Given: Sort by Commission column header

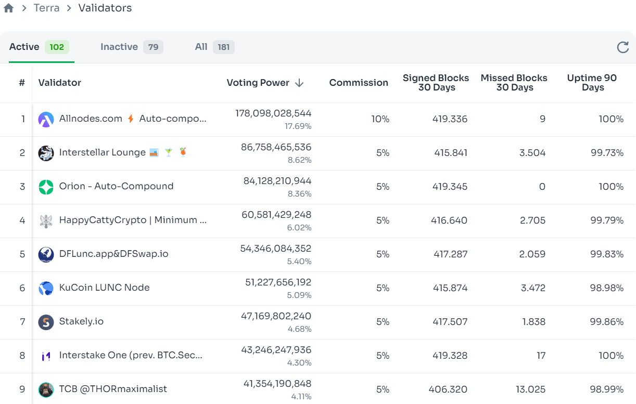Looking at the screenshot, I should point(359,83).
